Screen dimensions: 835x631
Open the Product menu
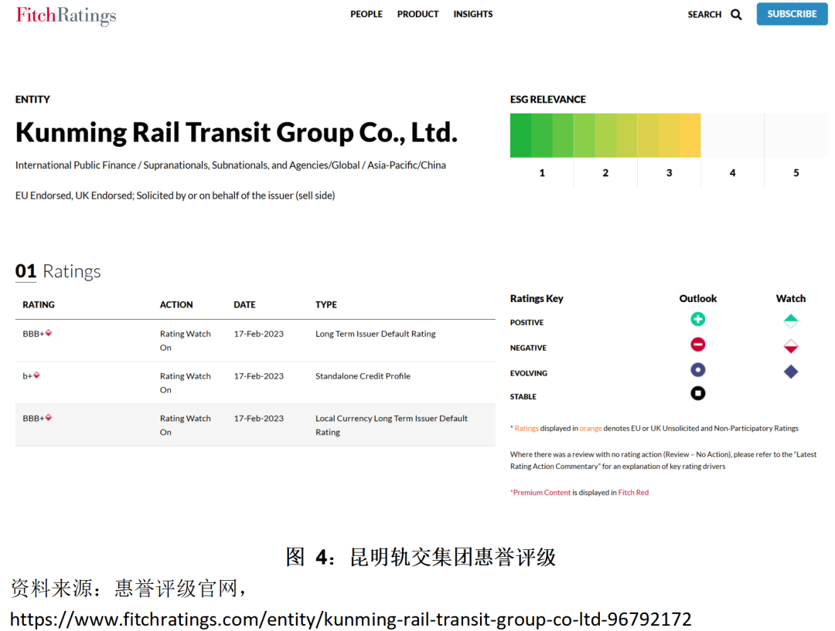[x=417, y=14]
